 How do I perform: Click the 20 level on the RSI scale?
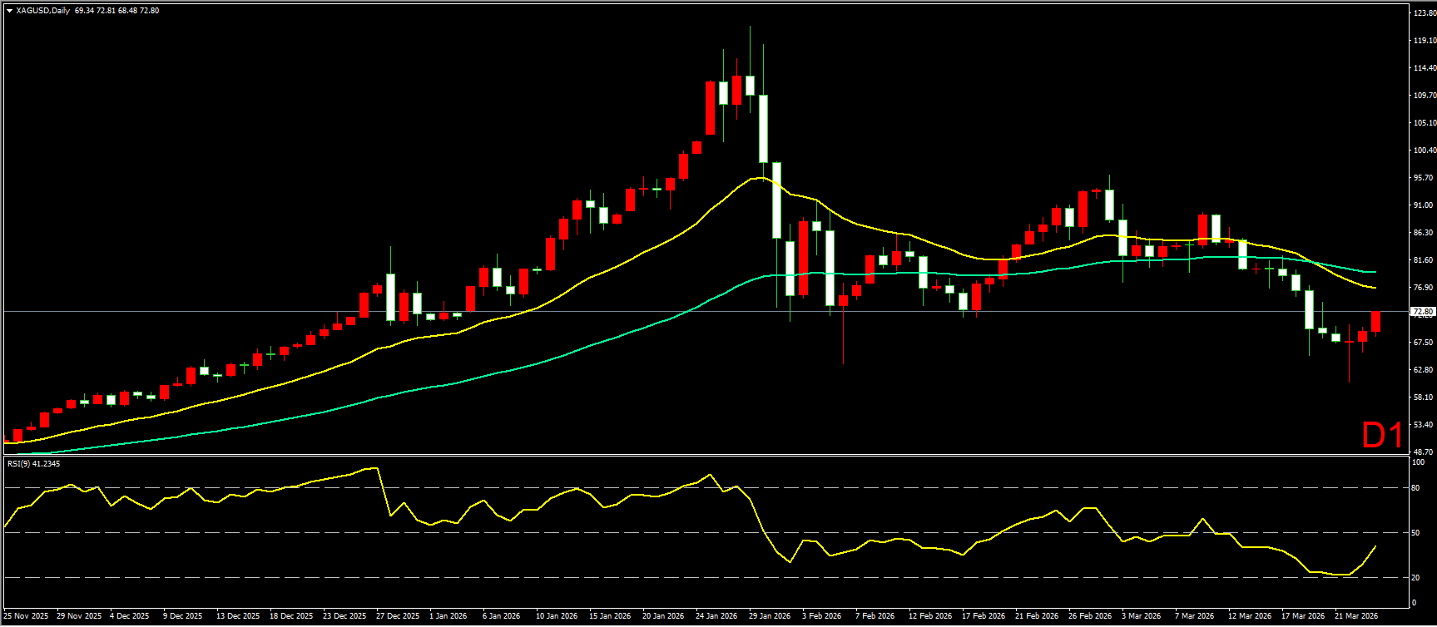point(1417,577)
